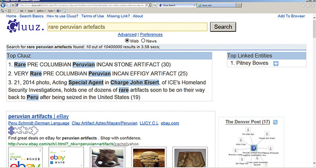The width and height of the screenshot is (316, 168).
Task: Open The Denver Post (17) heading link
Action: pyautogui.click(x=248, y=122)
